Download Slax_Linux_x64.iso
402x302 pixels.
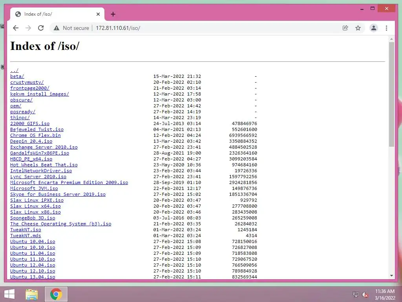tap(35, 206)
